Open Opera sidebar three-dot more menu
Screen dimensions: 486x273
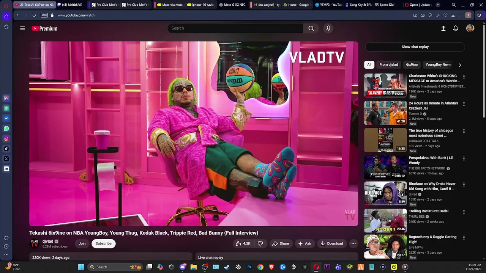coord(6,255)
